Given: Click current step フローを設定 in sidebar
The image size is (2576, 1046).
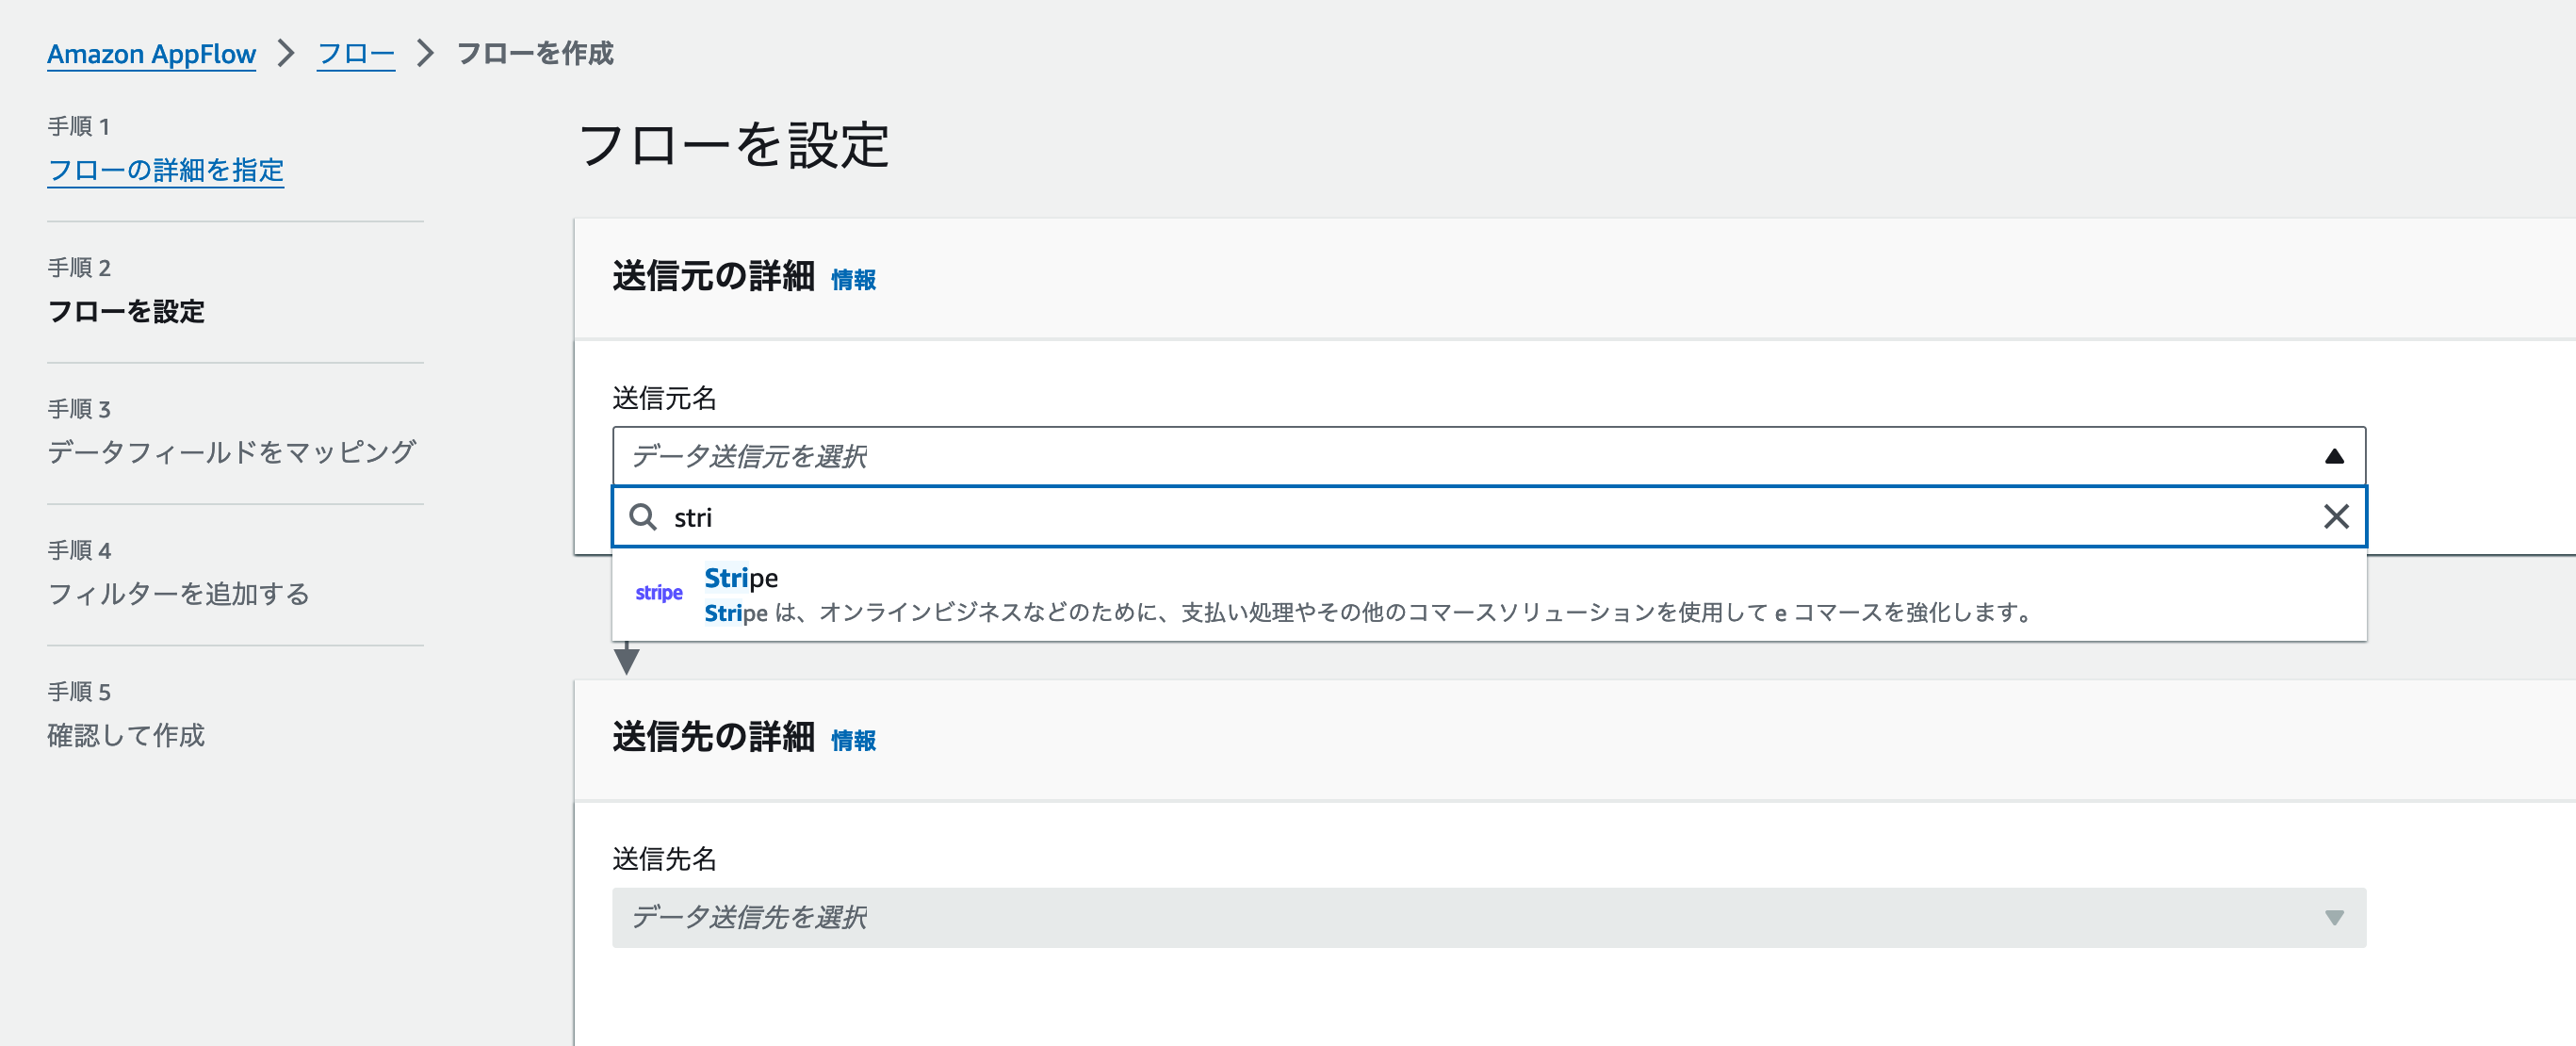Looking at the screenshot, I should pyautogui.click(x=127, y=312).
